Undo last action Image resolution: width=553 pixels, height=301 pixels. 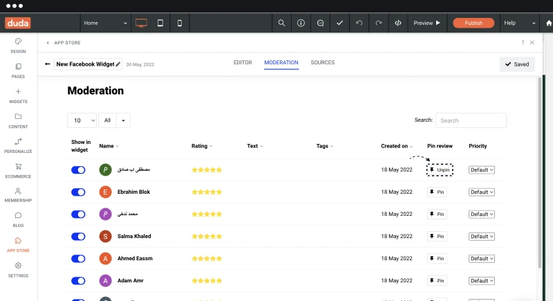[359, 23]
